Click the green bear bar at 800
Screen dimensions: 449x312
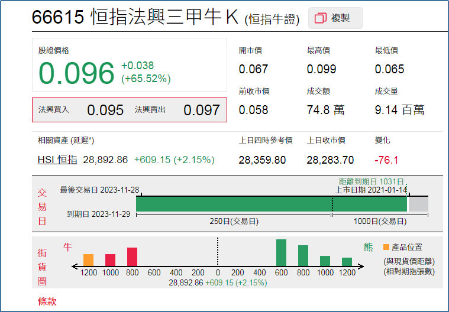(303, 256)
